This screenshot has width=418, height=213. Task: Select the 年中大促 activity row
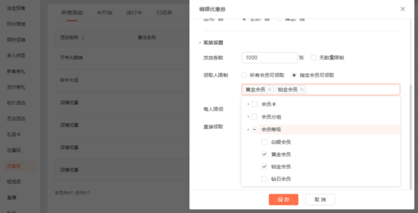122,81
